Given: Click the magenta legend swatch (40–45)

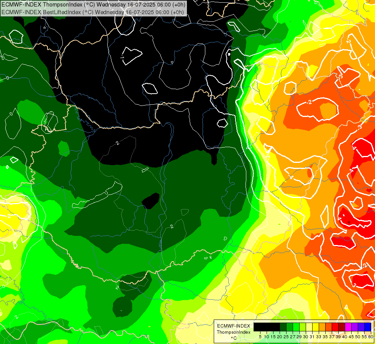Looking at the screenshot, I should tap(348, 327).
